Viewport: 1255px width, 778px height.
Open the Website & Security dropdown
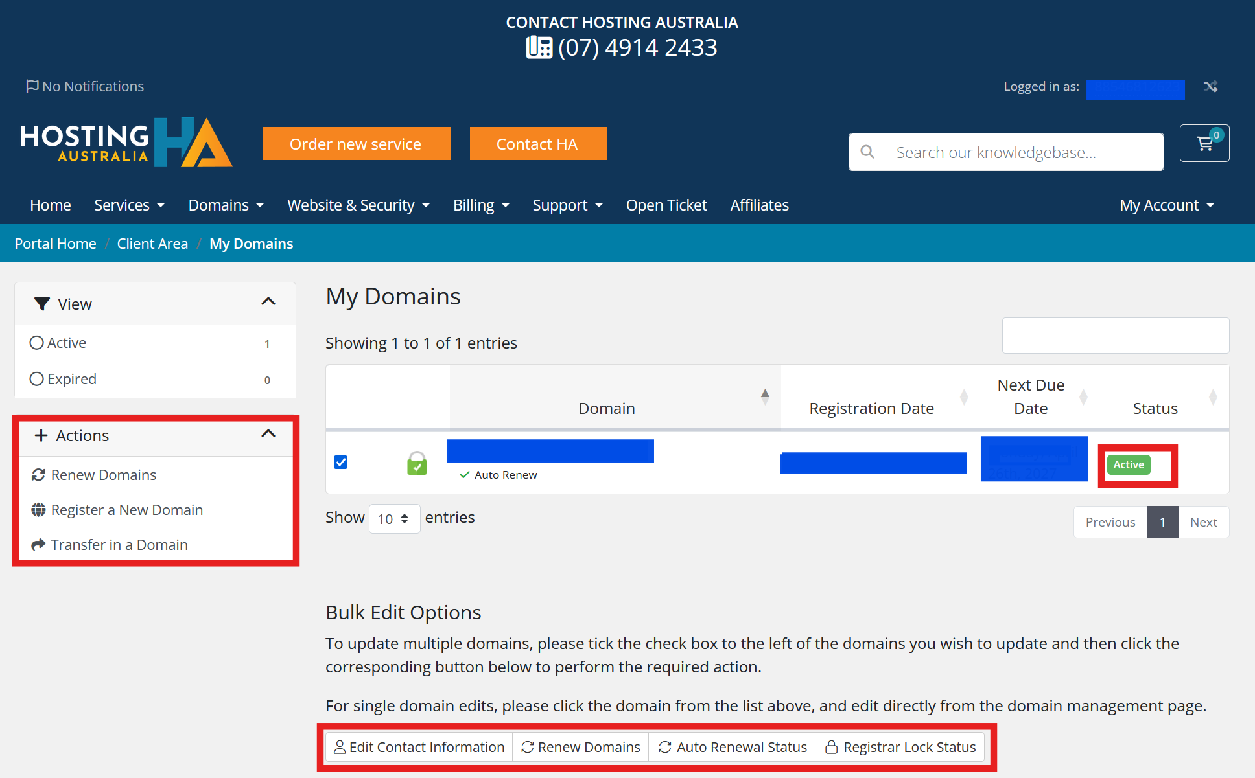point(358,205)
